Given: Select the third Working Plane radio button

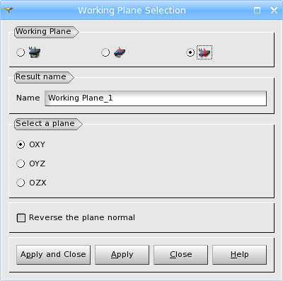Looking at the screenshot, I should [x=190, y=52].
